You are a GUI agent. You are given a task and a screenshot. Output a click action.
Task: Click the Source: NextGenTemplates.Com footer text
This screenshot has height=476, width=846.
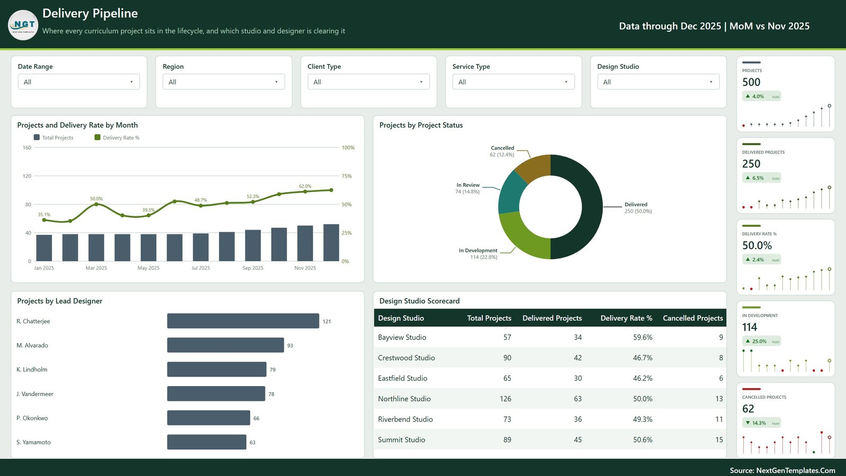783,470
